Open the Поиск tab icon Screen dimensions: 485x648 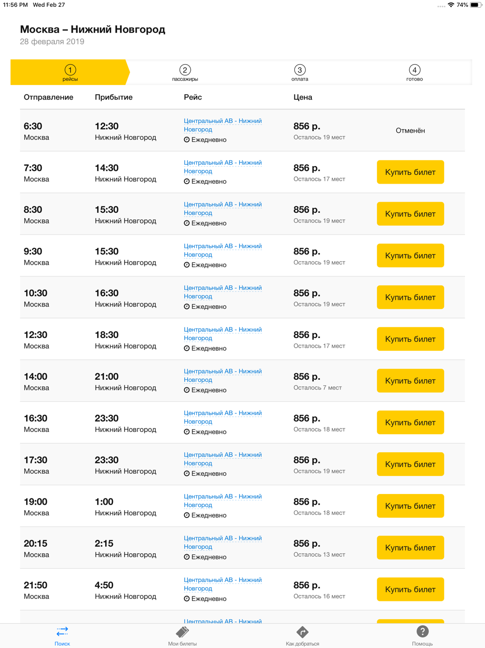pyautogui.click(x=62, y=631)
